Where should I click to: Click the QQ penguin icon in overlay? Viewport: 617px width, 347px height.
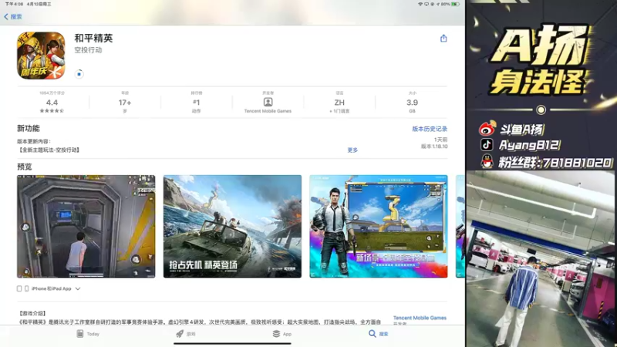487,161
